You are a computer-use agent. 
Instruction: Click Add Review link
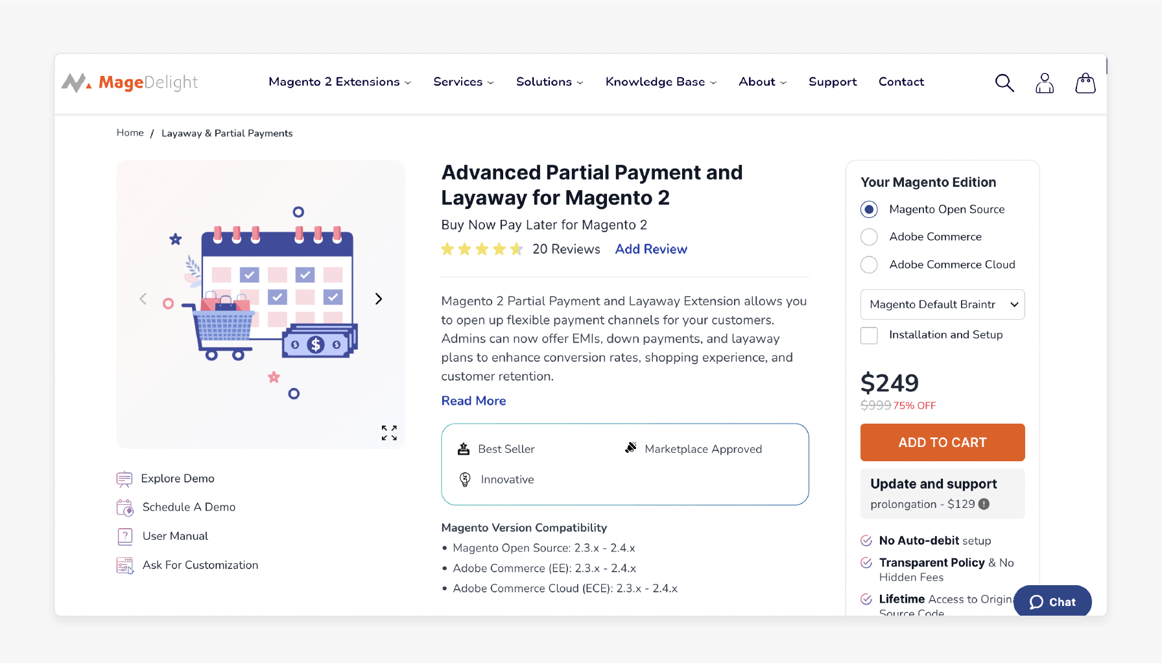(x=651, y=249)
